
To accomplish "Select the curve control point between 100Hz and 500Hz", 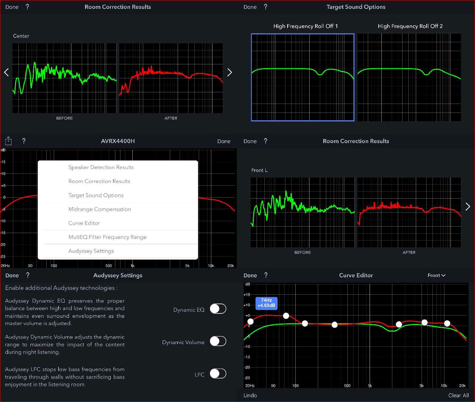I will (335, 325).
